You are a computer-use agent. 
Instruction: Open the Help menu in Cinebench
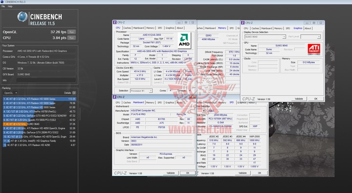coord(10,6)
